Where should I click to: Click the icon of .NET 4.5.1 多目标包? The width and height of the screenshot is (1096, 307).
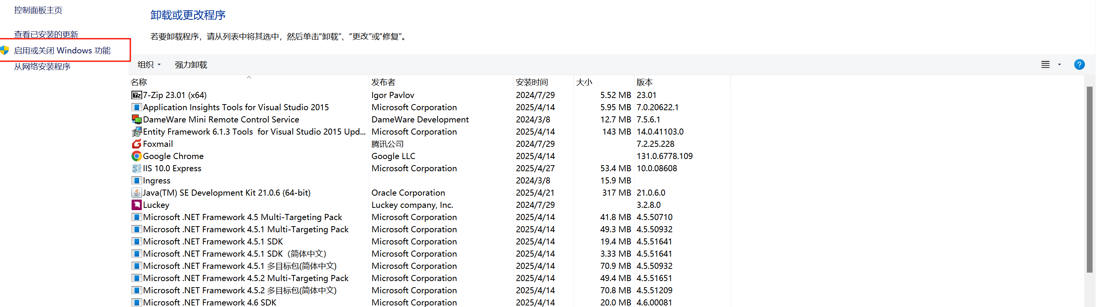tap(136, 266)
